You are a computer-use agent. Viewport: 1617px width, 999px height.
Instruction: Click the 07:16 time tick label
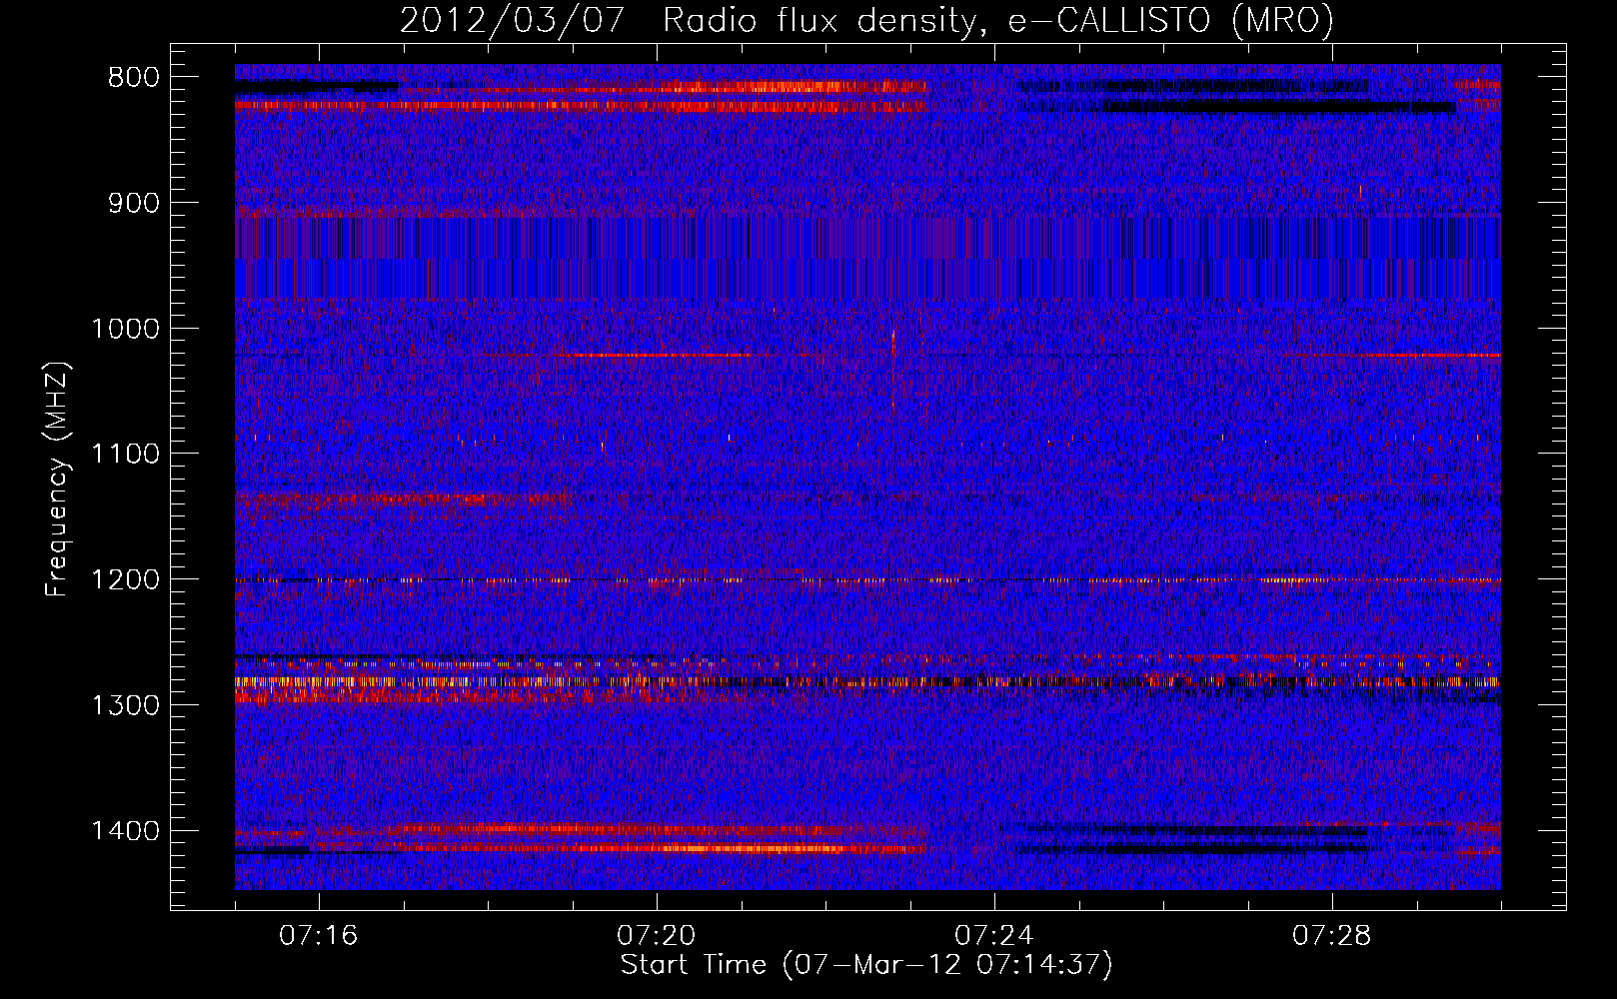318,936
